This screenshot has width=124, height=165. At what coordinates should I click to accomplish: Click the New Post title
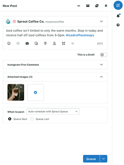[x=10, y=6]
